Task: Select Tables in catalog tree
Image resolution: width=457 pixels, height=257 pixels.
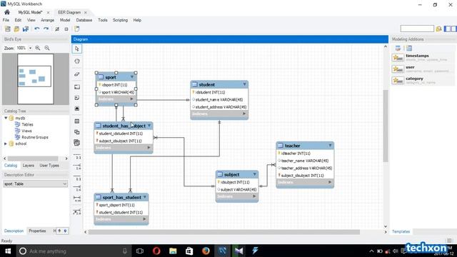Action: 27,124
